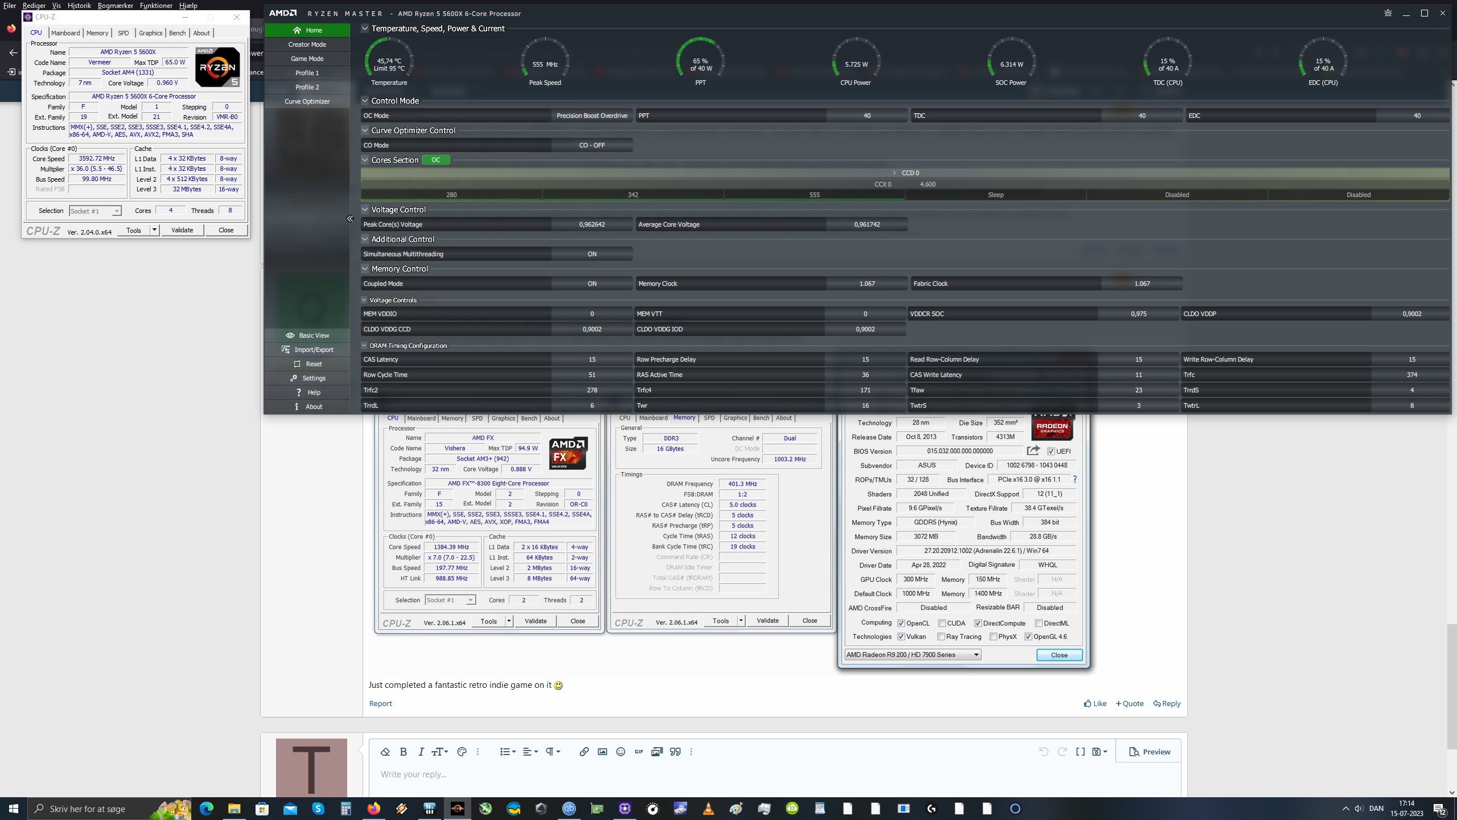The width and height of the screenshot is (1457, 820).
Task: Open Ryzen Master Help
Action: (307, 392)
